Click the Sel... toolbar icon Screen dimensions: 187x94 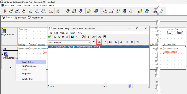tap(89, 11)
